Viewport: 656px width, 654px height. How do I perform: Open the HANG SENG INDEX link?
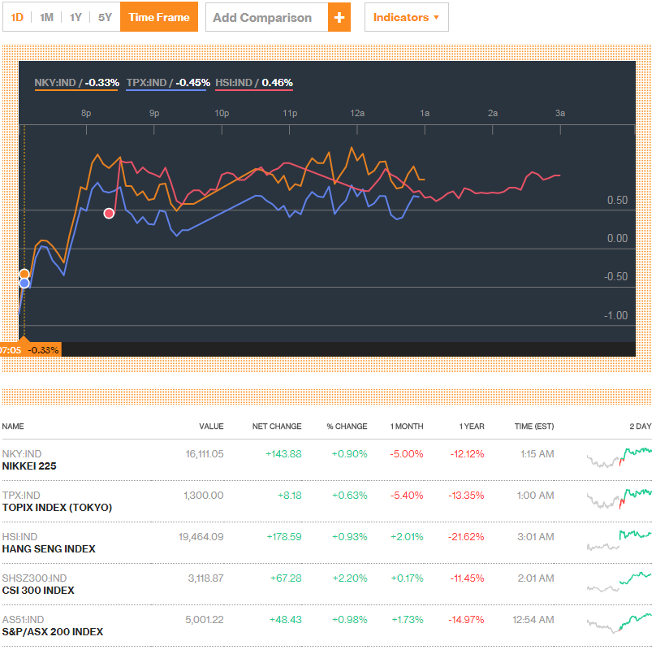[49, 549]
